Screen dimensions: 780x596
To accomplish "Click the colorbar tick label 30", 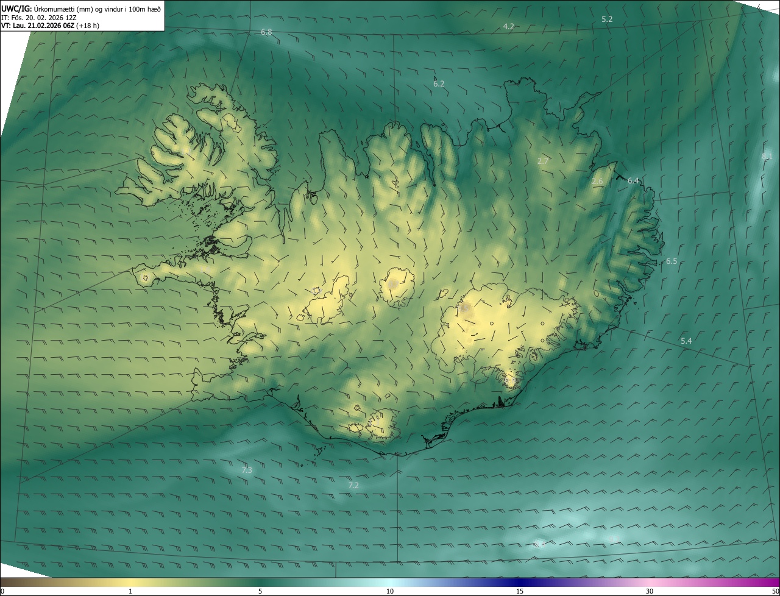I will (x=650, y=591).
